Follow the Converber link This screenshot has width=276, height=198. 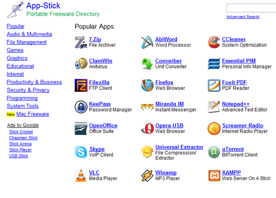[169, 61]
